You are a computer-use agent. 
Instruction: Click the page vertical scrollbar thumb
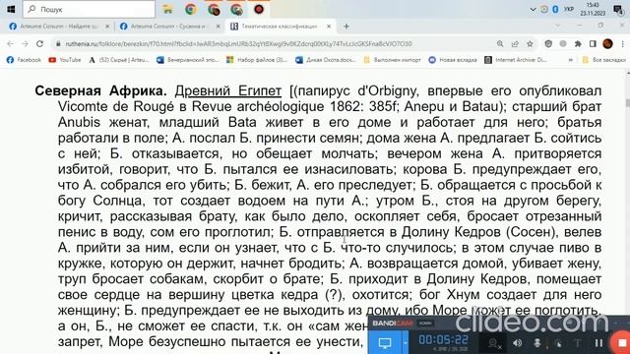[627, 102]
